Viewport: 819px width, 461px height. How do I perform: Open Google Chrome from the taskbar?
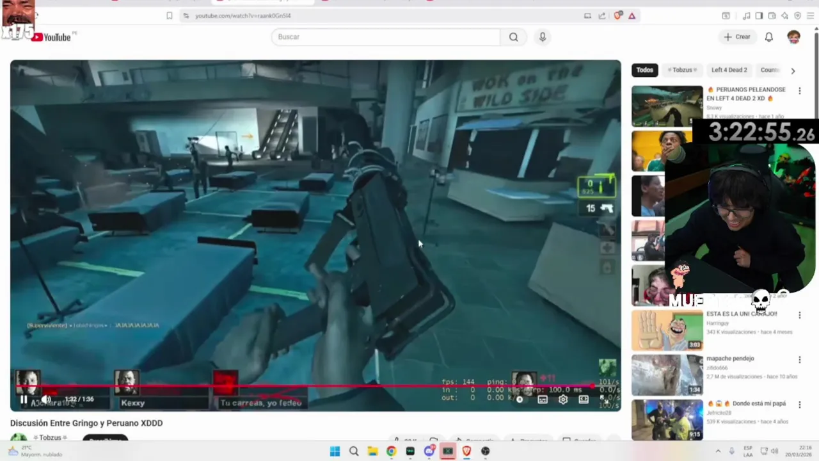click(391, 451)
